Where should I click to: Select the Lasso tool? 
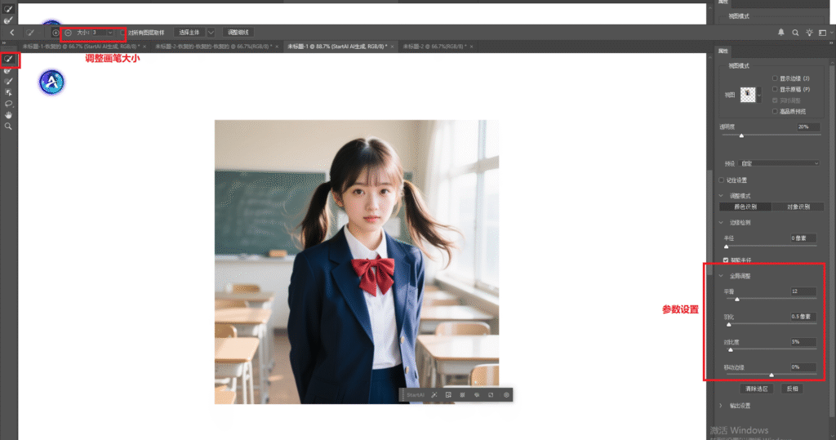click(9, 104)
